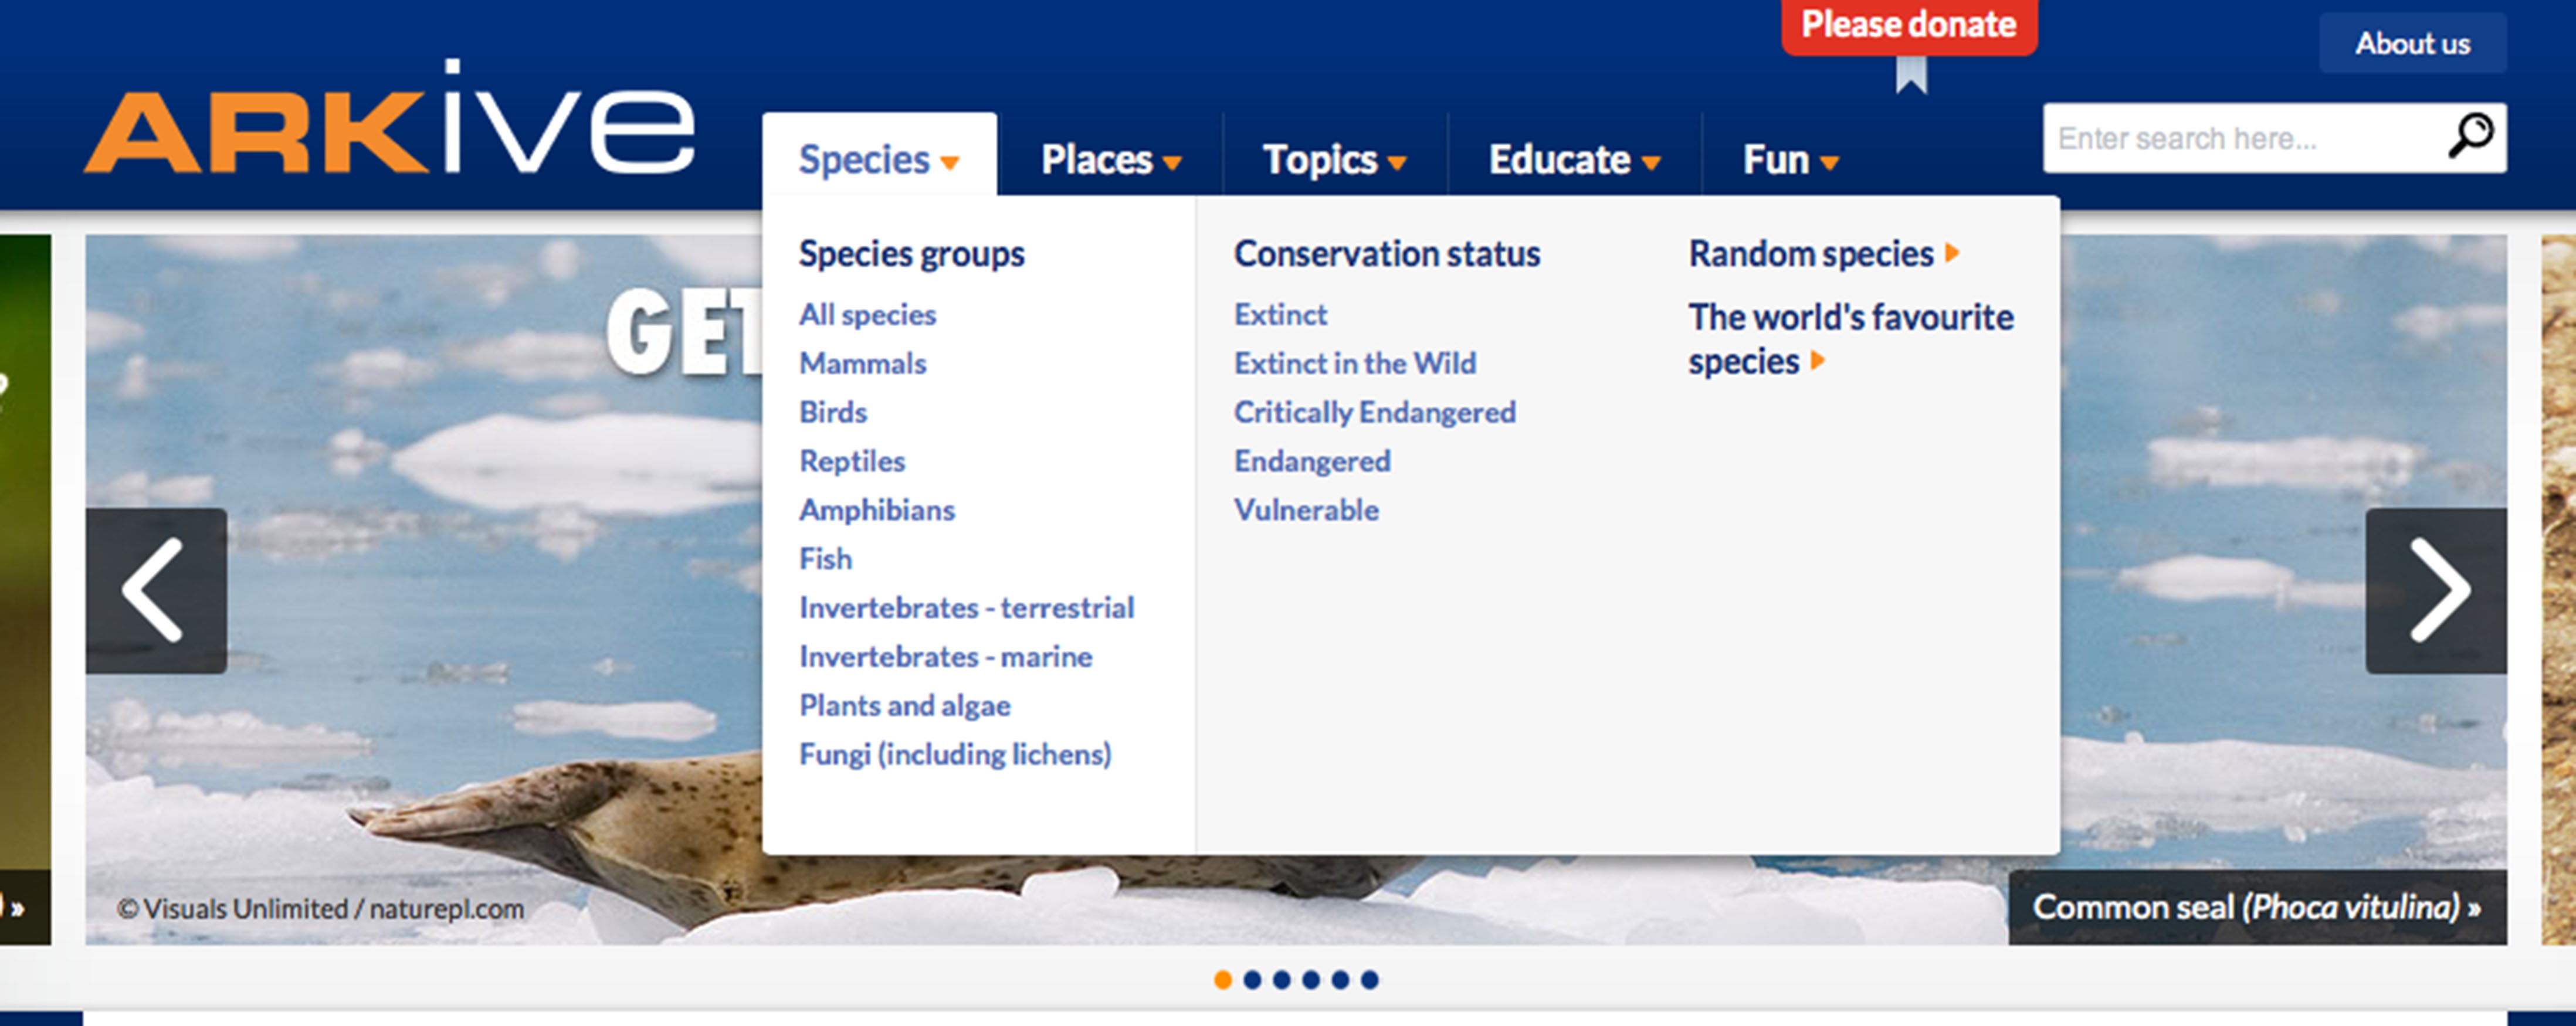Choose Mammals from Species groups
The width and height of the screenshot is (2576, 1026).
coord(862,363)
